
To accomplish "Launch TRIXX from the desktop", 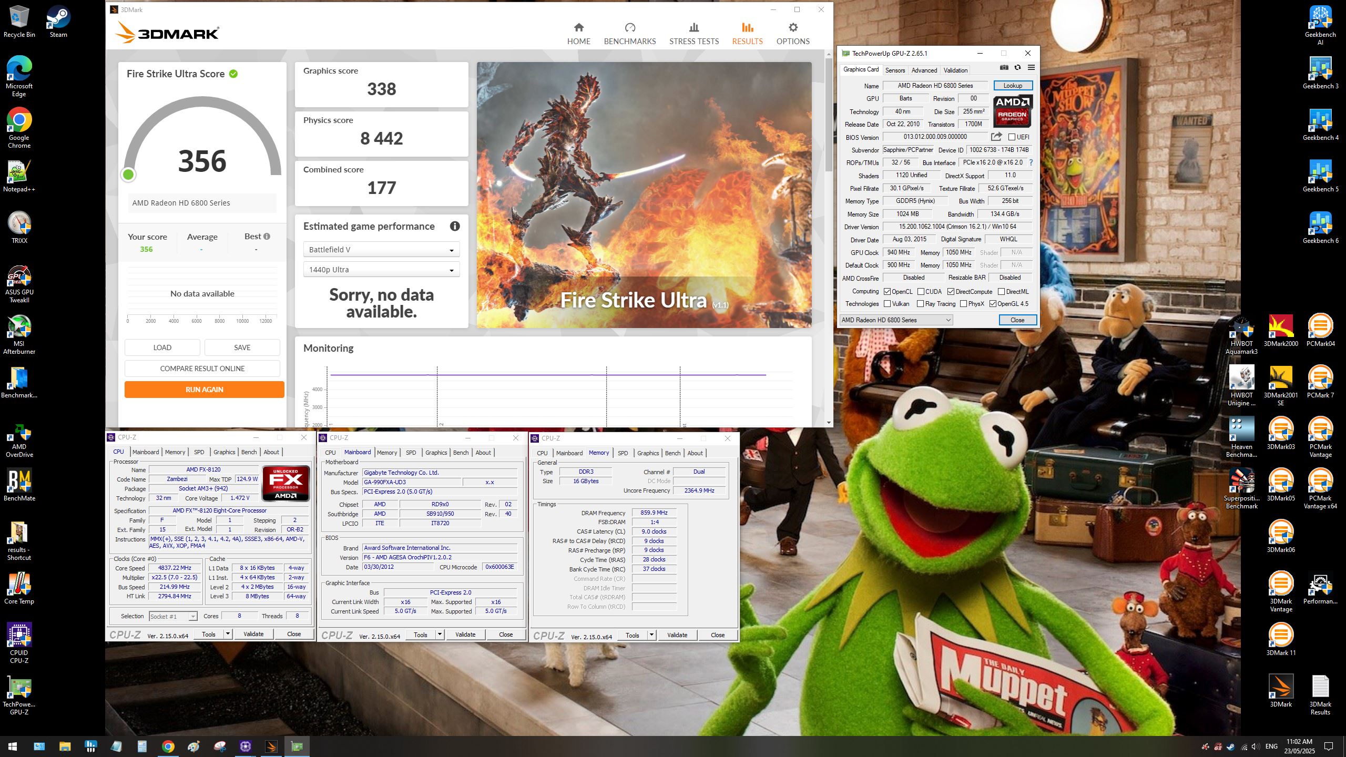I will tap(19, 228).
